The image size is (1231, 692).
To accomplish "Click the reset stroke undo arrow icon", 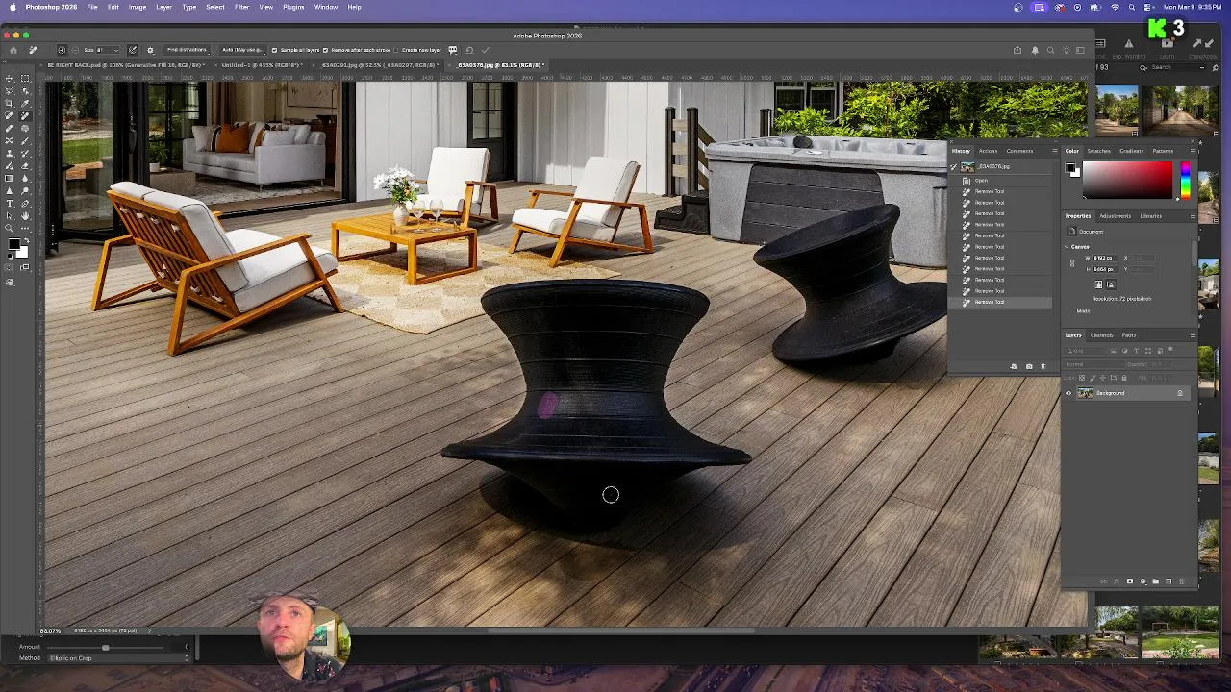I will tap(469, 50).
